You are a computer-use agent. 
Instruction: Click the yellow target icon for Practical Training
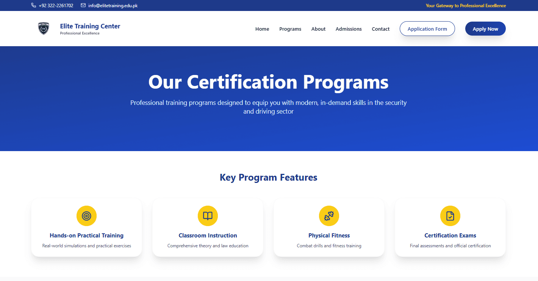click(x=86, y=216)
